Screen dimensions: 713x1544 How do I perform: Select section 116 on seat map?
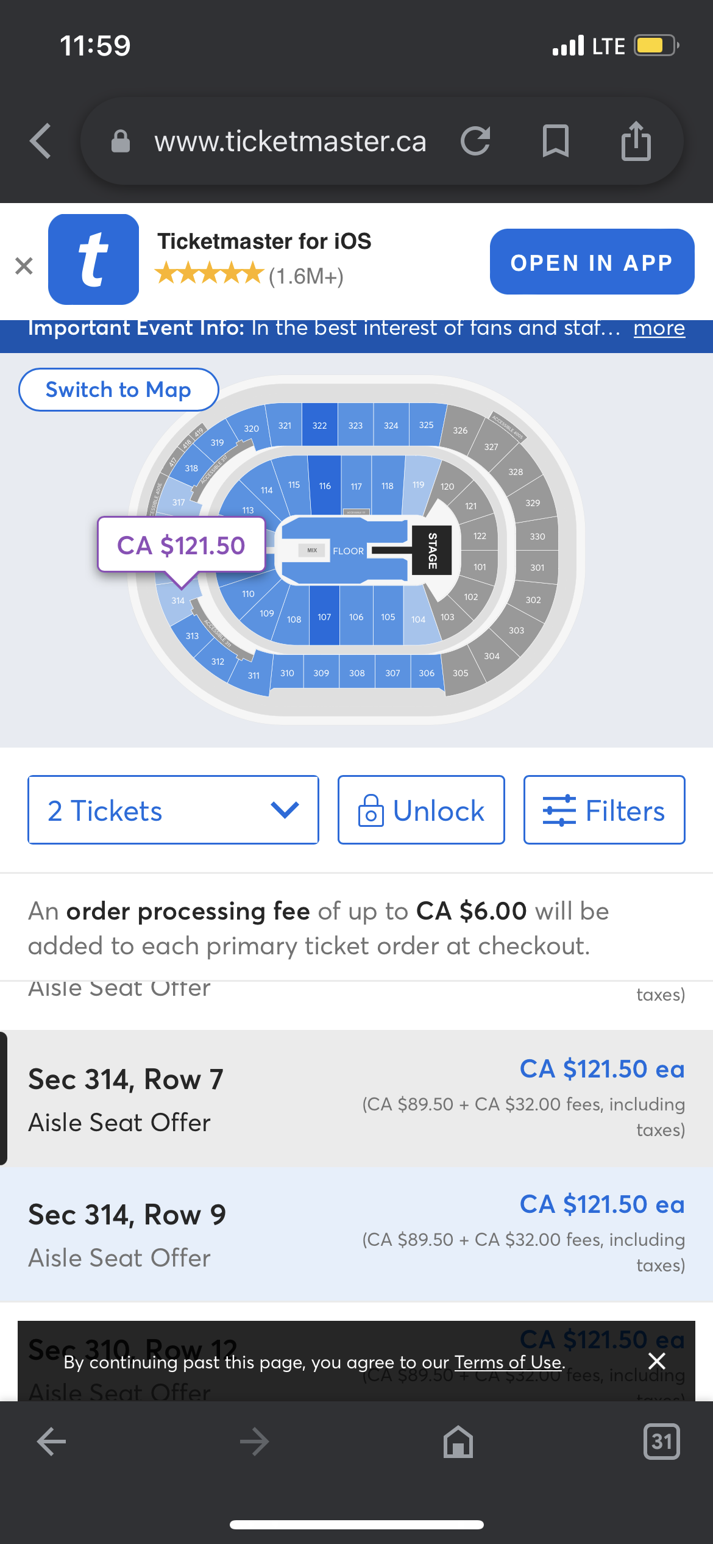(x=325, y=485)
